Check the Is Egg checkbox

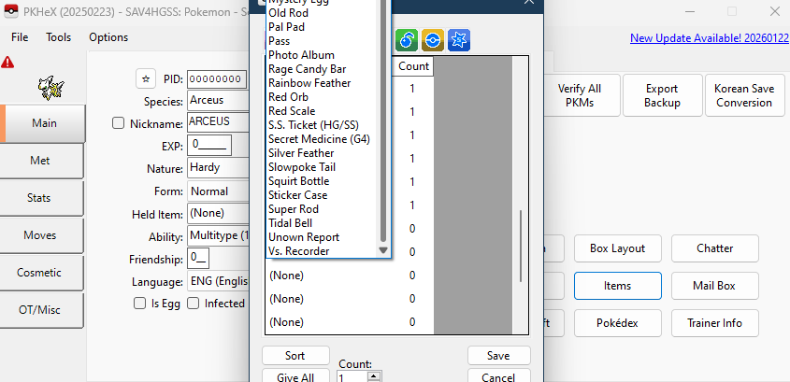139,304
